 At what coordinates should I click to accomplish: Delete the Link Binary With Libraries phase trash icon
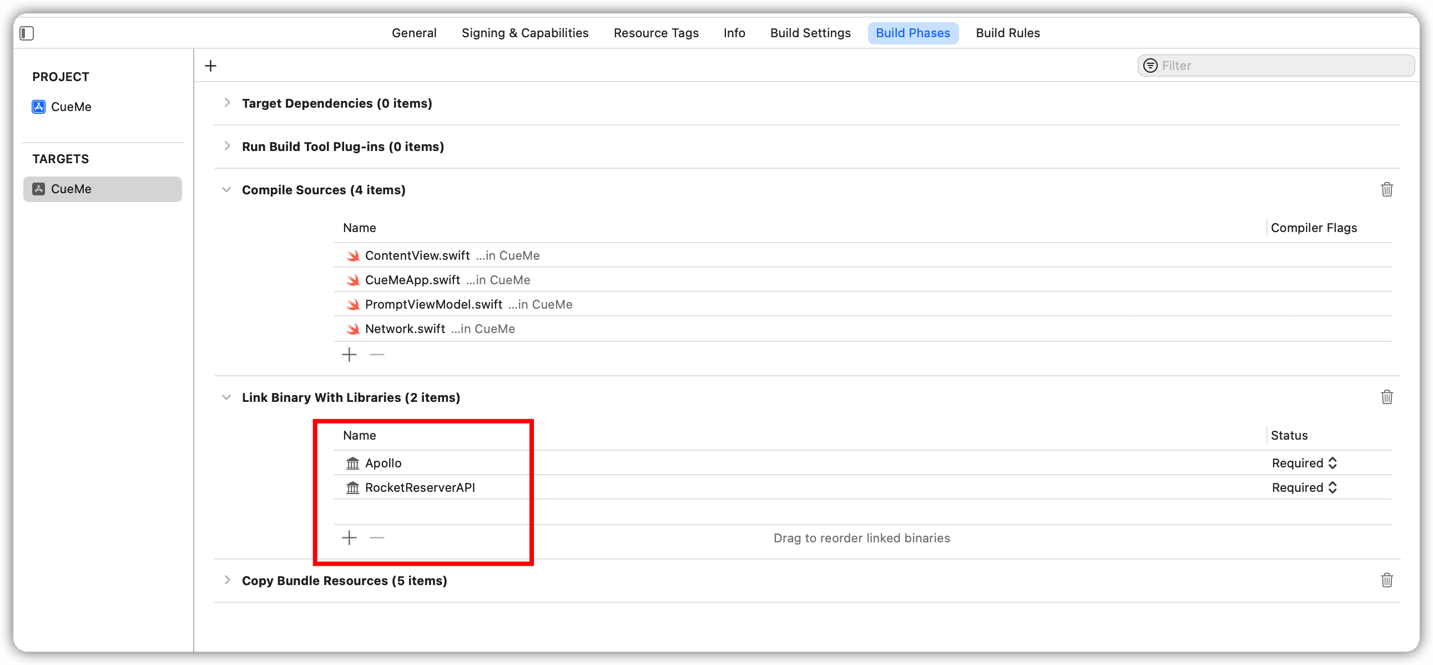1386,397
